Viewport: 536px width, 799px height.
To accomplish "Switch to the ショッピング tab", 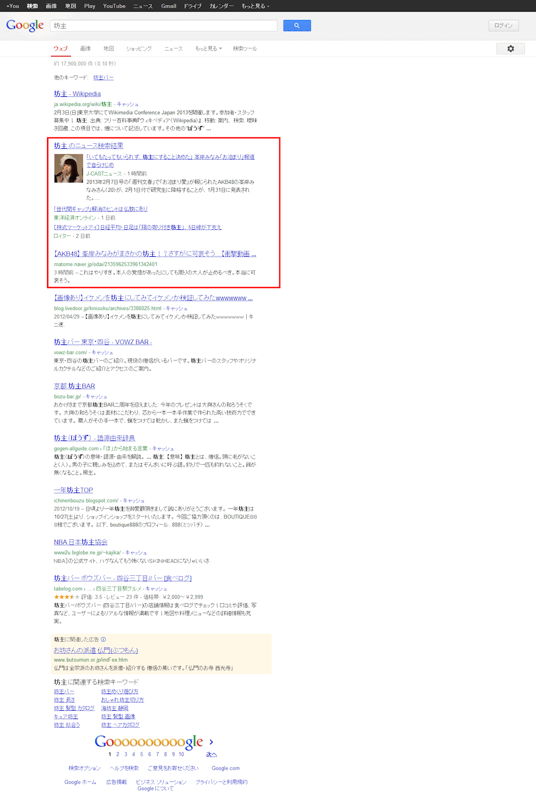I will [139, 48].
